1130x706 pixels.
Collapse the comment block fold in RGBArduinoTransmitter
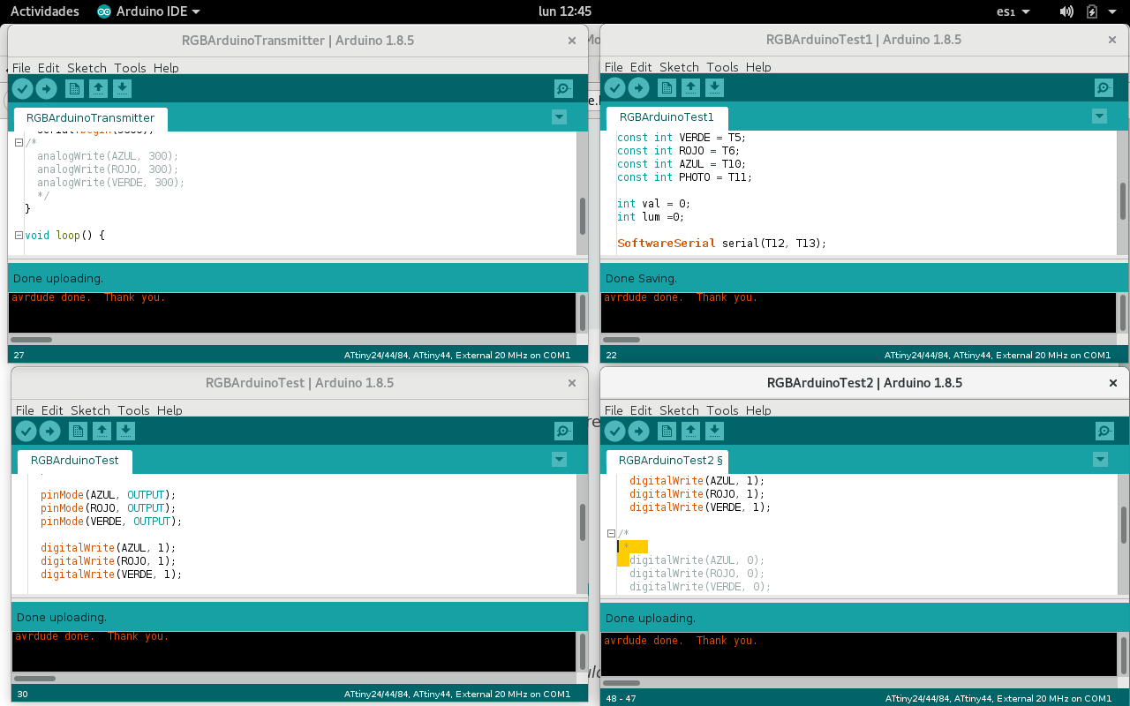pos(19,142)
